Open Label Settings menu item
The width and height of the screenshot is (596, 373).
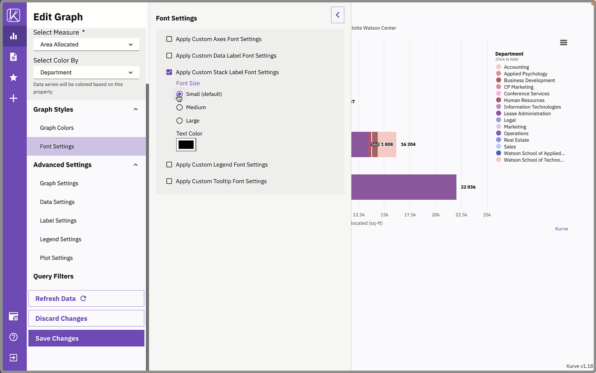tap(58, 221)
